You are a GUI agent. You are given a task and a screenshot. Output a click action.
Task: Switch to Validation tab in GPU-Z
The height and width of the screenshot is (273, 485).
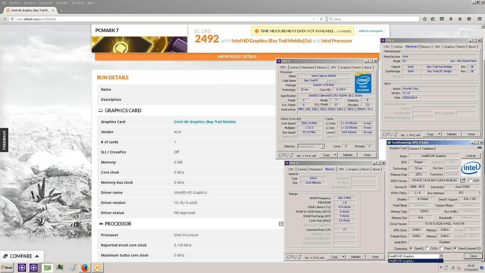tap(428, 149)
